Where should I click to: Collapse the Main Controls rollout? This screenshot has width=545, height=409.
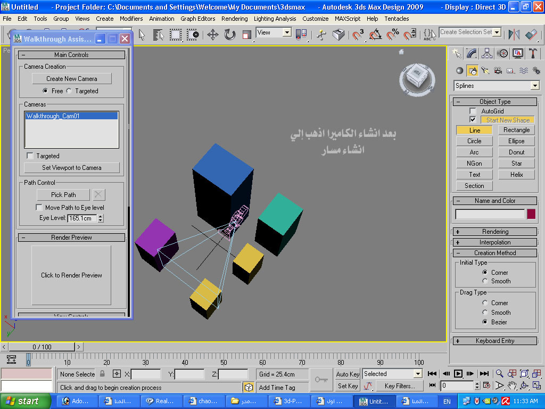coord(71,55)
